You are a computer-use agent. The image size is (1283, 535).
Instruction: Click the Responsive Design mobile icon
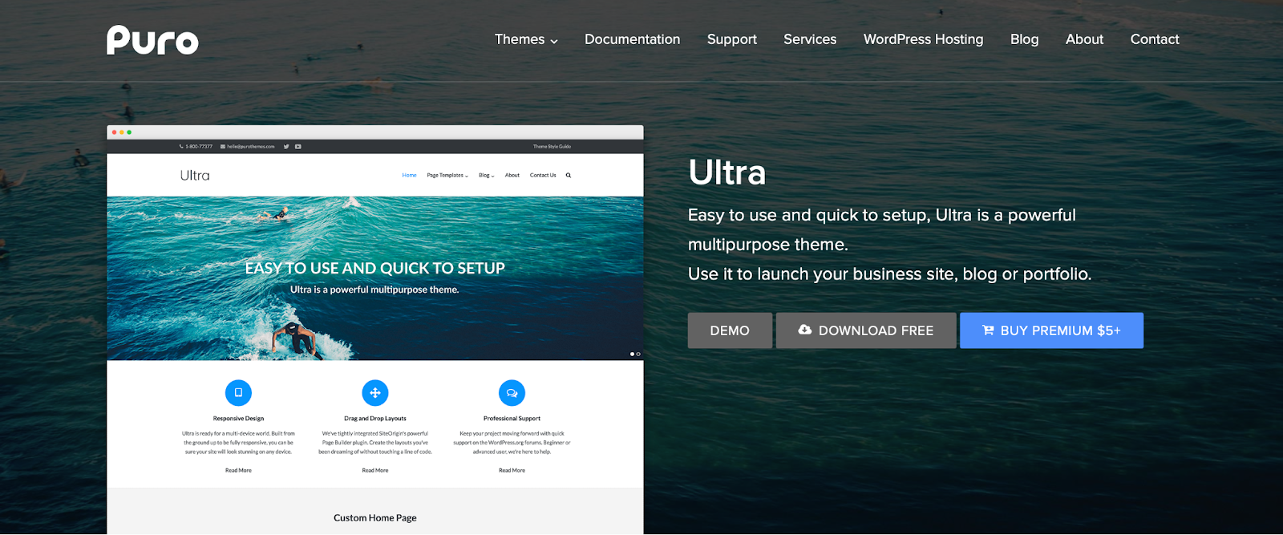[x=238, y=393]
